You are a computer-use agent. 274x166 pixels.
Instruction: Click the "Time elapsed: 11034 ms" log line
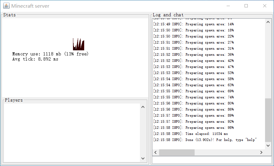tap(190, 134)
